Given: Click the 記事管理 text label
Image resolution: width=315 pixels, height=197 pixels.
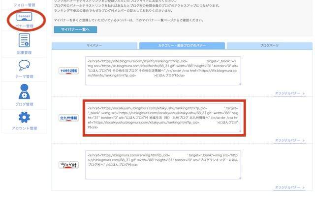Looking at the screenshot, I should pos(24,52).
